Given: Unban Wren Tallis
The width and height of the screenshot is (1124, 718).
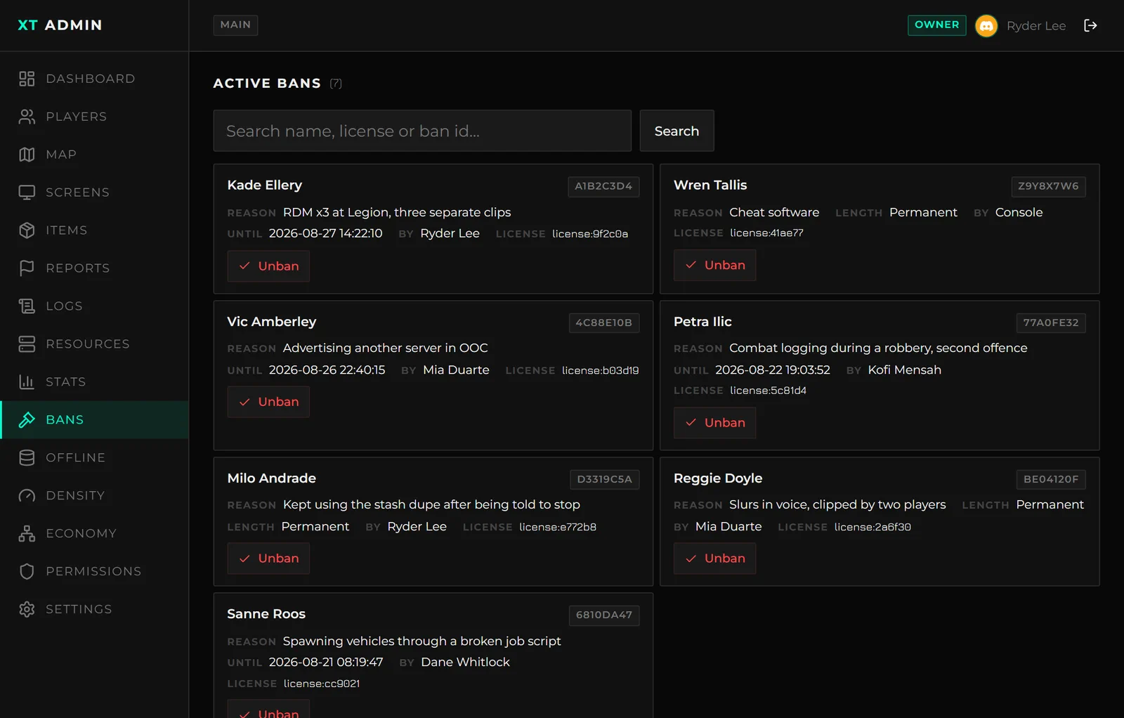Looking at the screenshot, I should tap(714, 266).
